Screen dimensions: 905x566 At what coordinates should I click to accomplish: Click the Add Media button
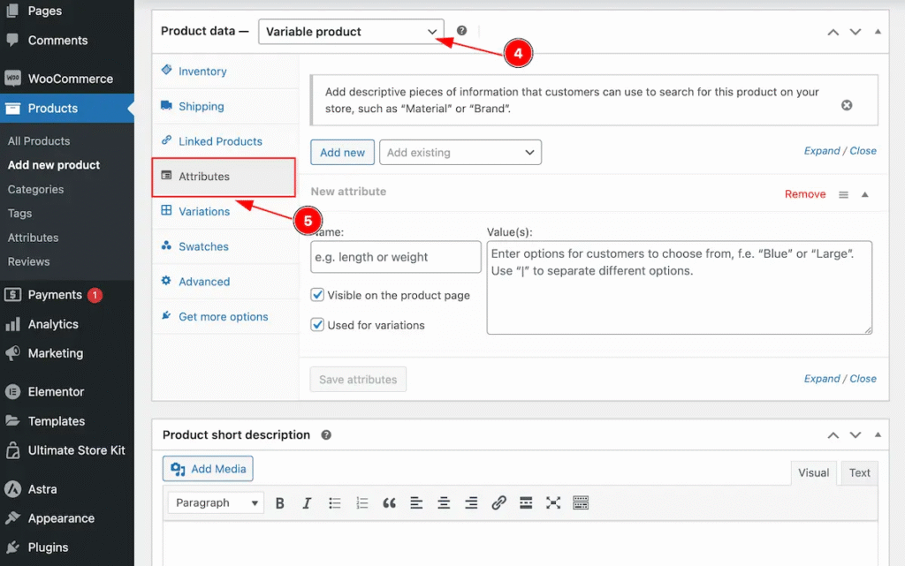(208, 469)
